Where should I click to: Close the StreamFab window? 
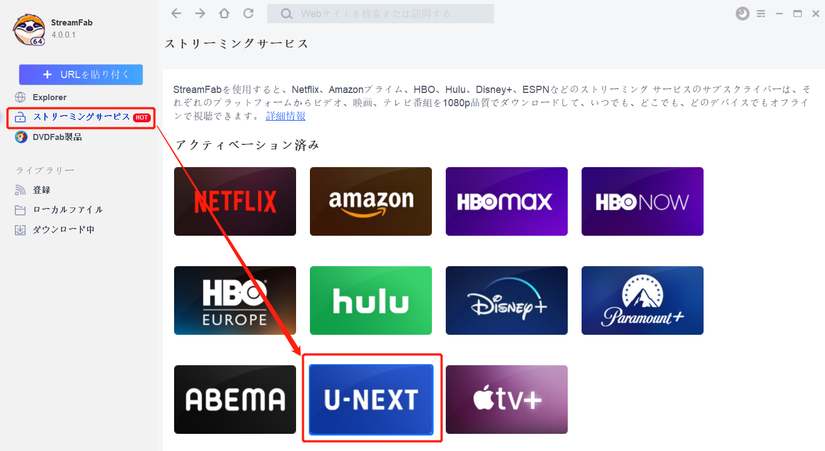[x=816, y=14]
